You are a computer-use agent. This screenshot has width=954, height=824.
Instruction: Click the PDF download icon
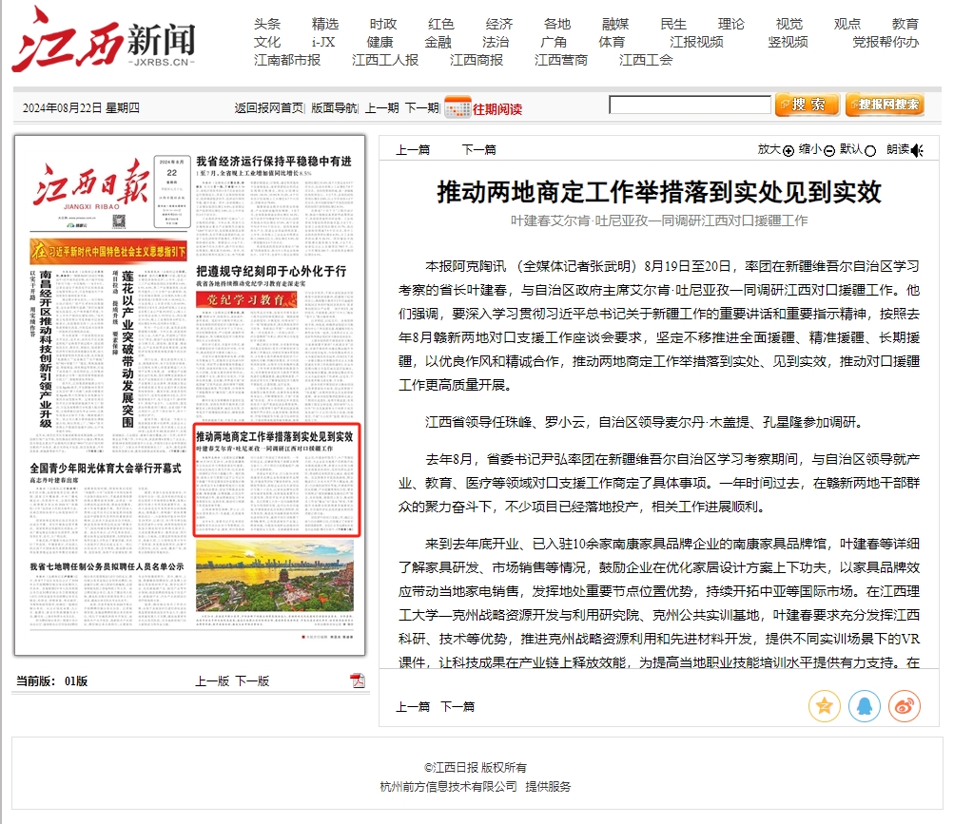358,680
